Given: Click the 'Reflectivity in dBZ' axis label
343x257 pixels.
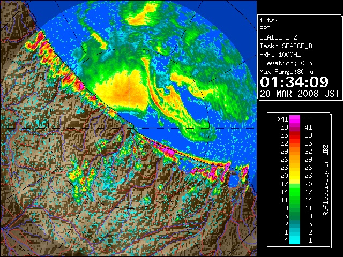Looking at the screenshot, I should pyautogui.click(x=325, y=180).
